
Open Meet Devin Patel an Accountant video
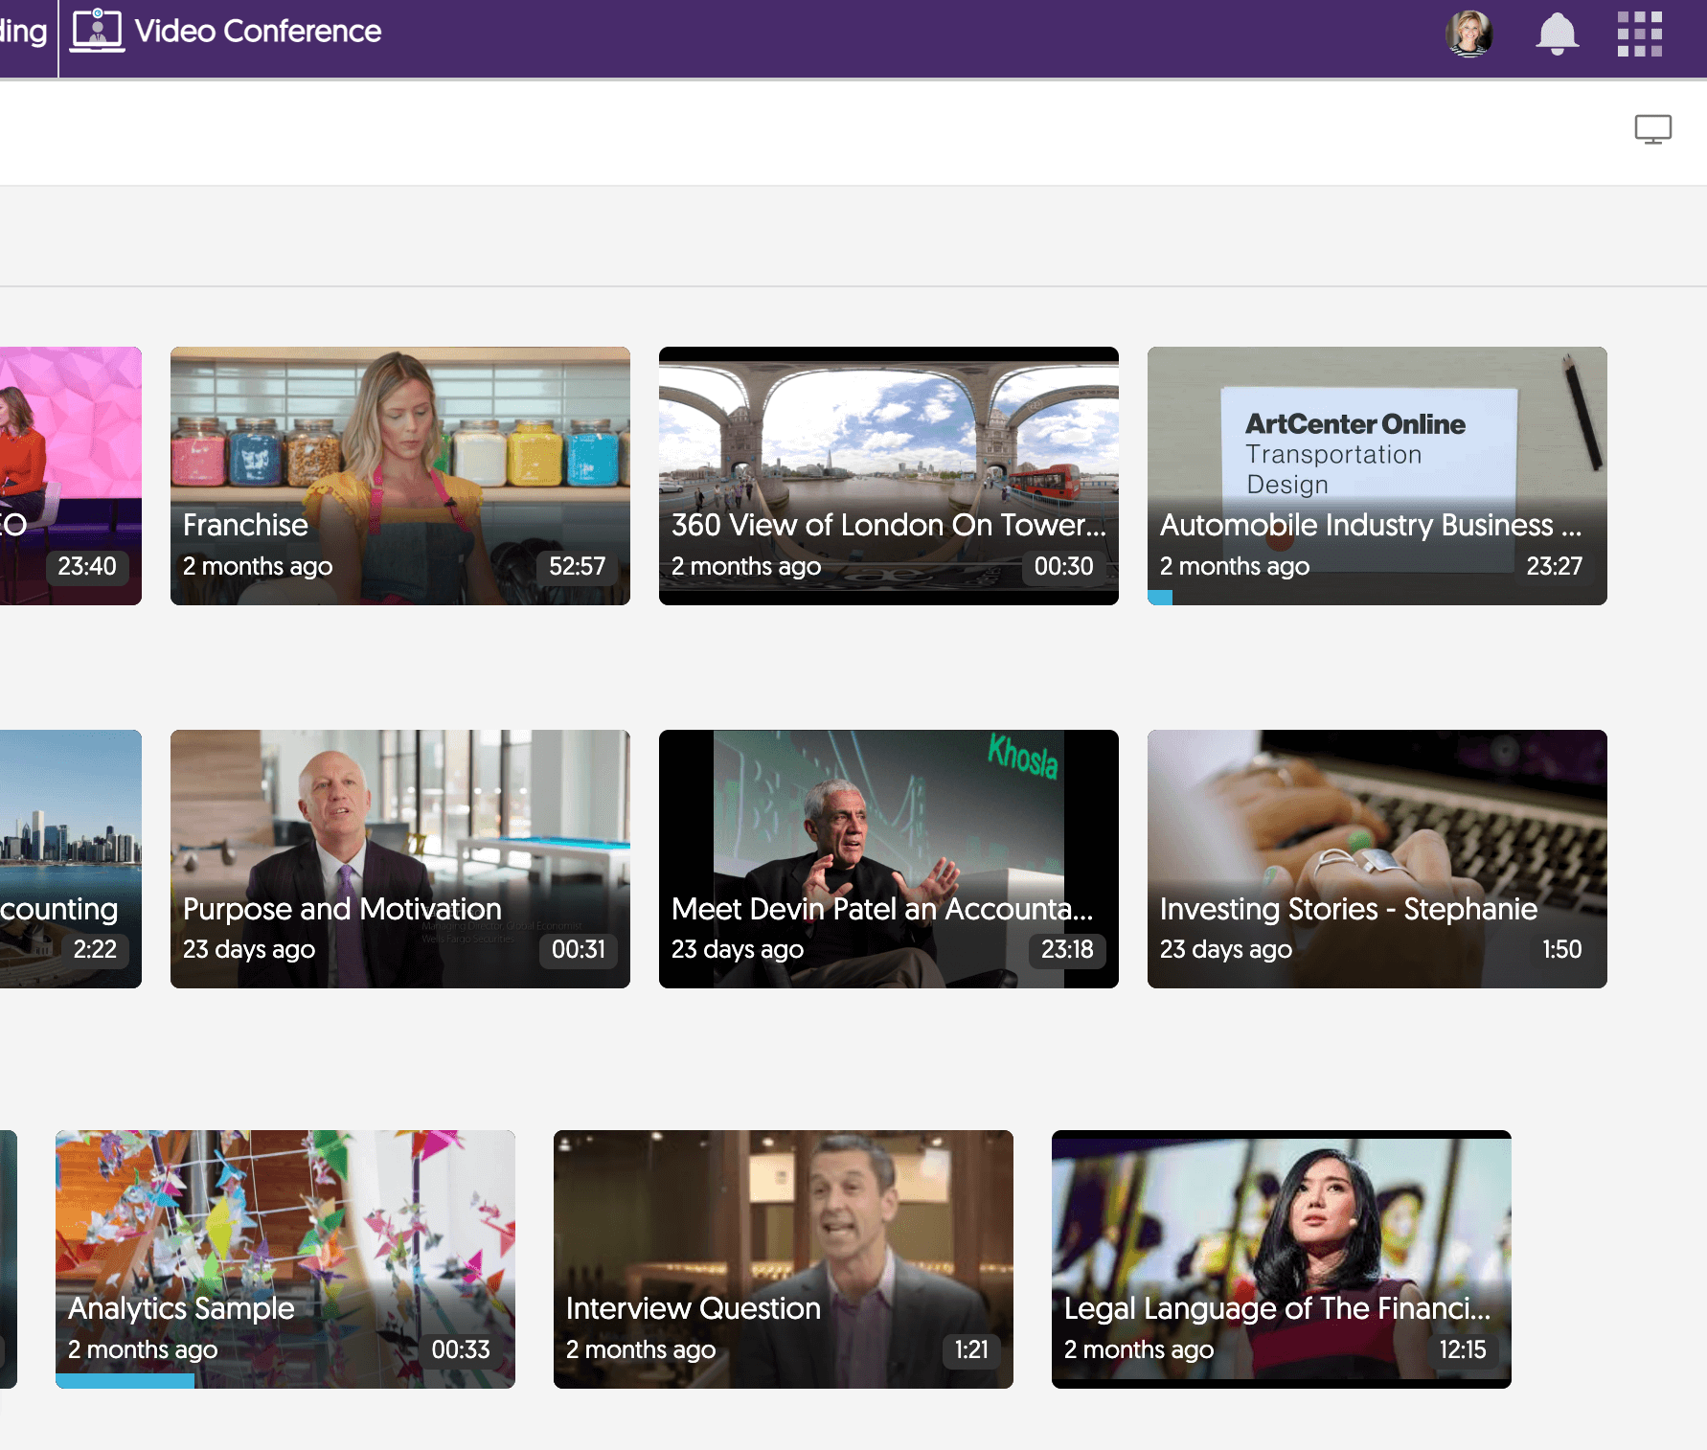[x=889, y=859]
